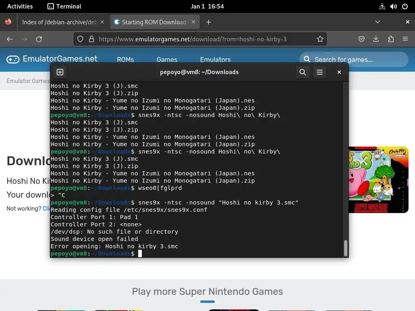
Task: Click '/dev/dsp: No such file' line
Action: tap(114, 232)
